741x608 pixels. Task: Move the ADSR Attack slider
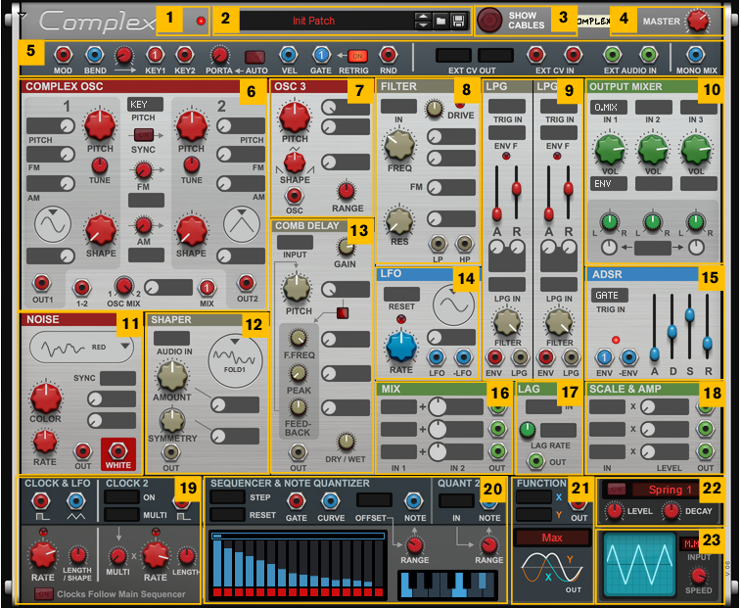tap(654, 352)
